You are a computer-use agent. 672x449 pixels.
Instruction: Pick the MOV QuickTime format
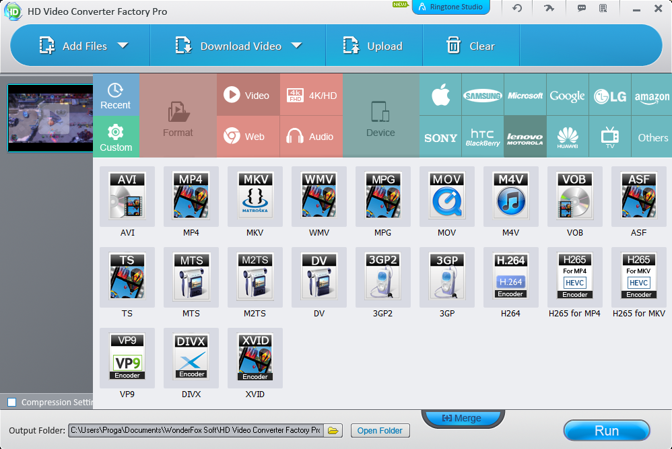click(x=446, y=197)
